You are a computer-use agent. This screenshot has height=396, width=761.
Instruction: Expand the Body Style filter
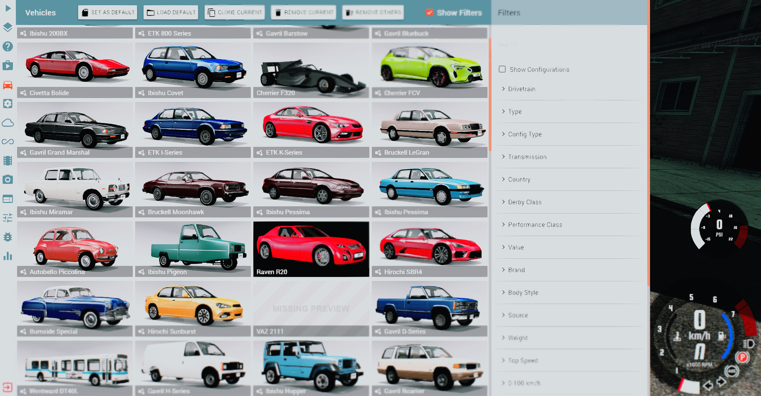coord(569,292)
